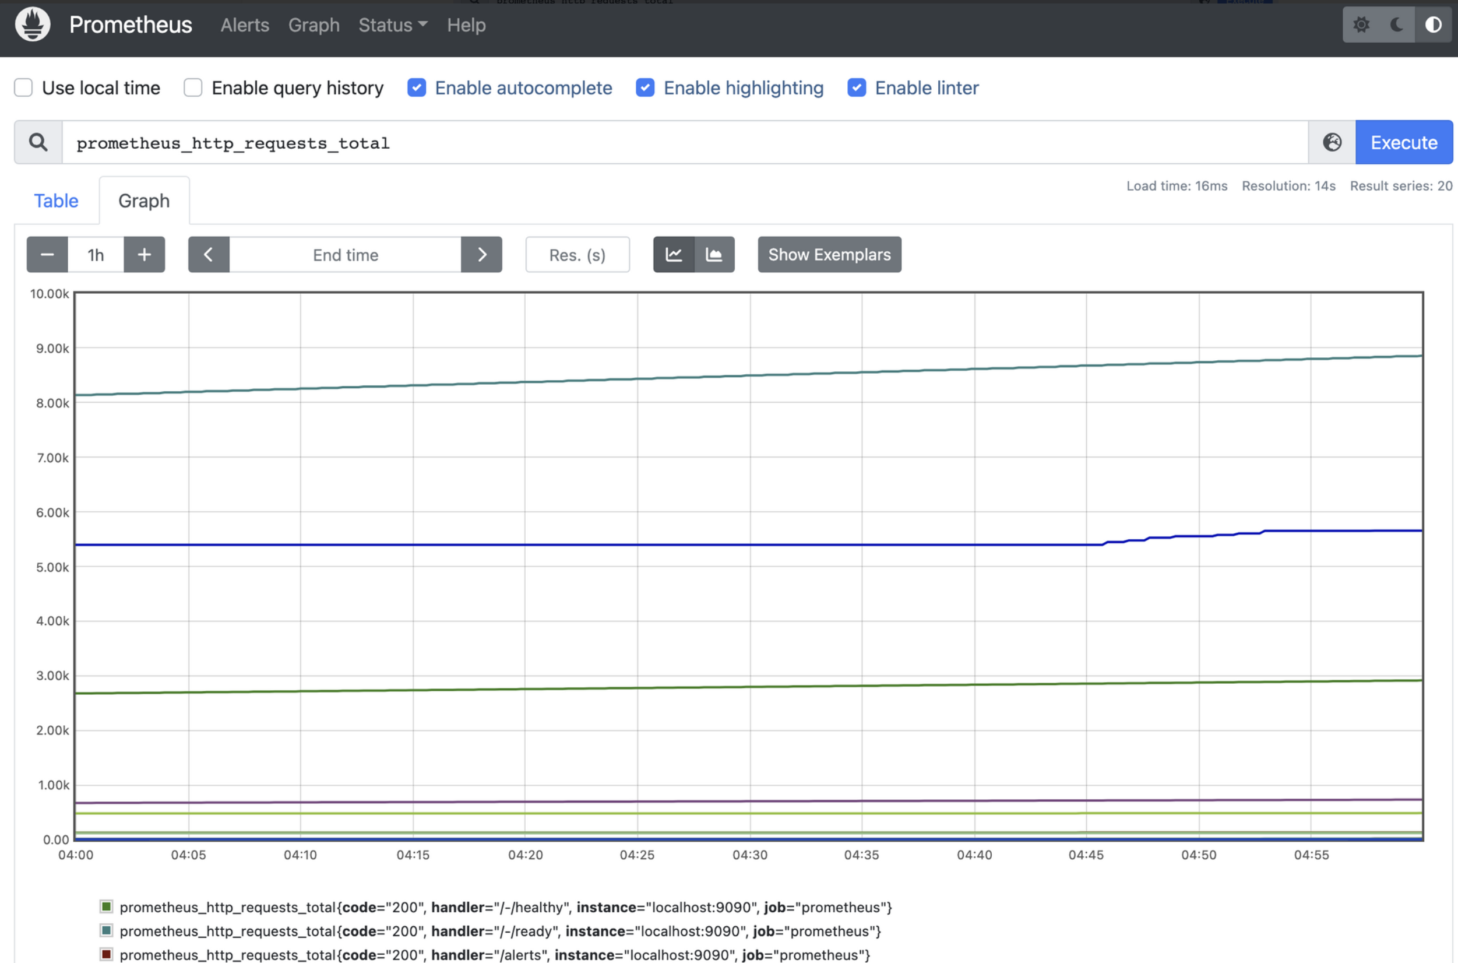Increase time range with plus button
1458x963 pixels.
tap(145, 254)
